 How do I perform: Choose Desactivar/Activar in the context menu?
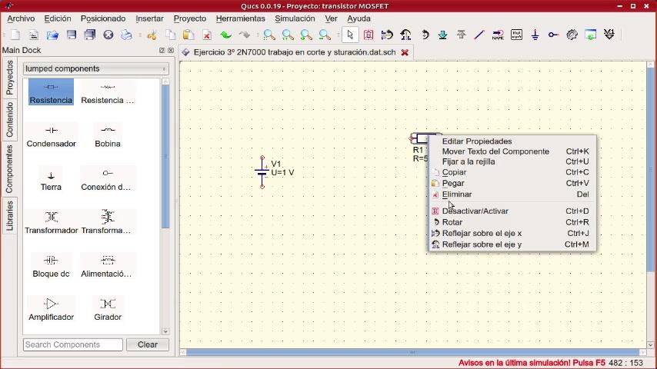coord(475,211)
